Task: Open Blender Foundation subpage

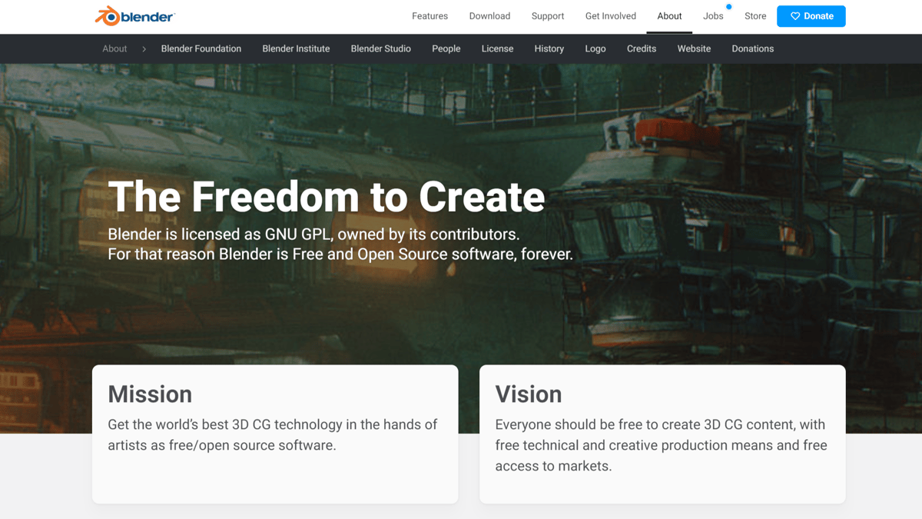Action: tap(201, 48)
